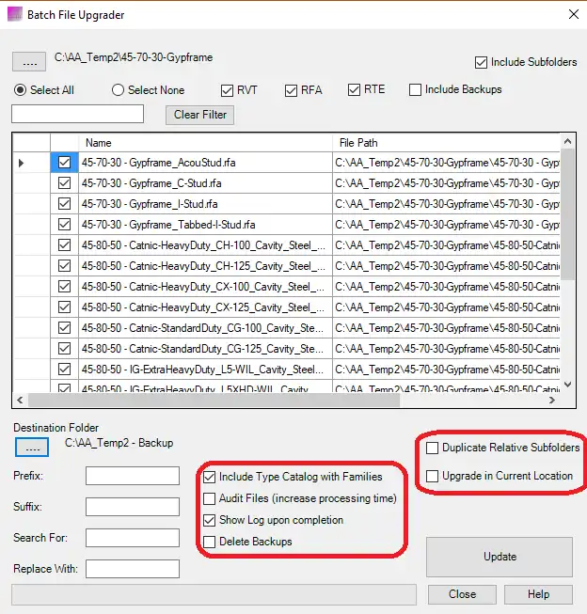
Task: Choose the Select All radio button
Action: 20,90
